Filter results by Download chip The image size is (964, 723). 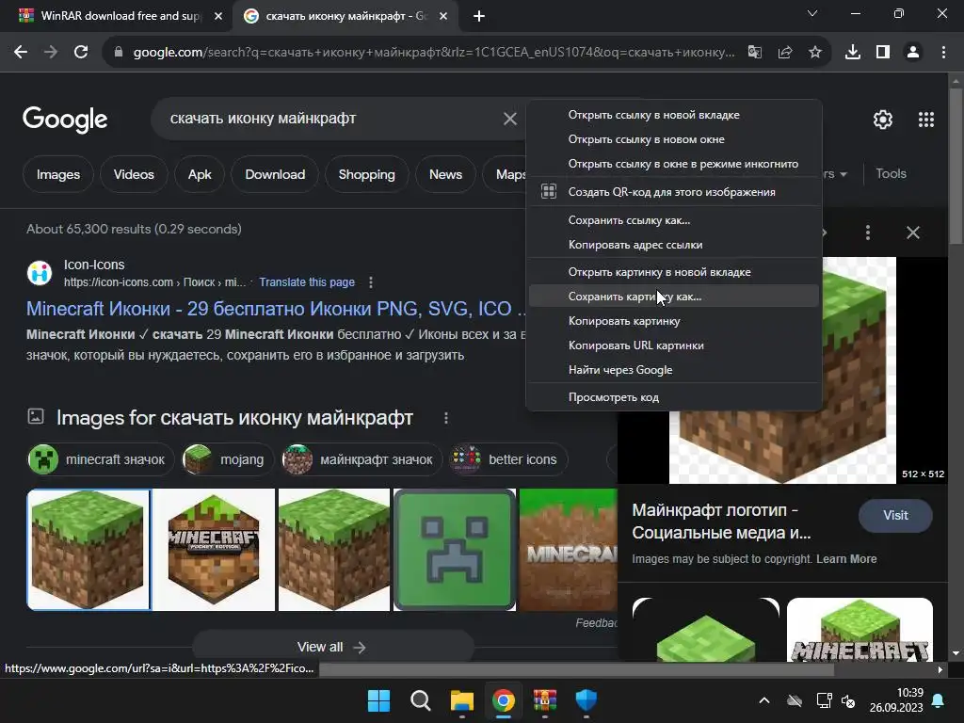(275, 174)
